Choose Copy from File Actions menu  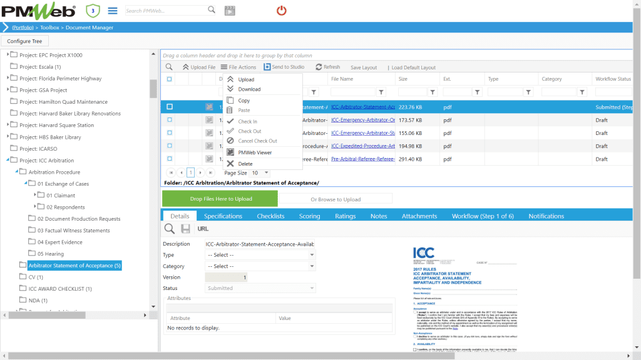click(244, 101)
